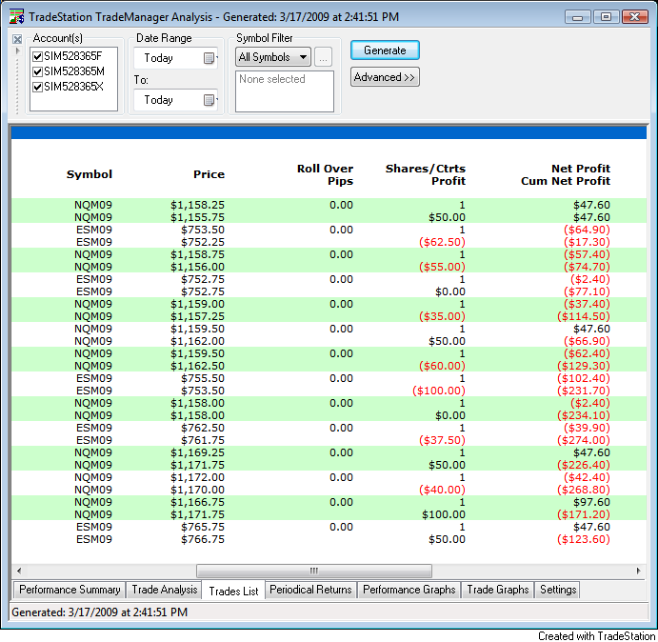The width and height of the screenshot is (658, 642).
Task: Collapse filter panel using the small arrow
Action: (17, 51)
